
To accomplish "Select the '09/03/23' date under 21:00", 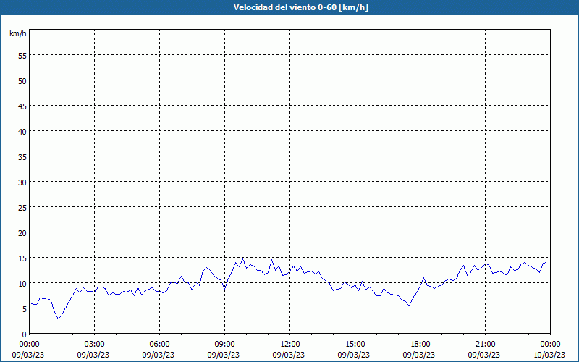I will tap(484, 355).
